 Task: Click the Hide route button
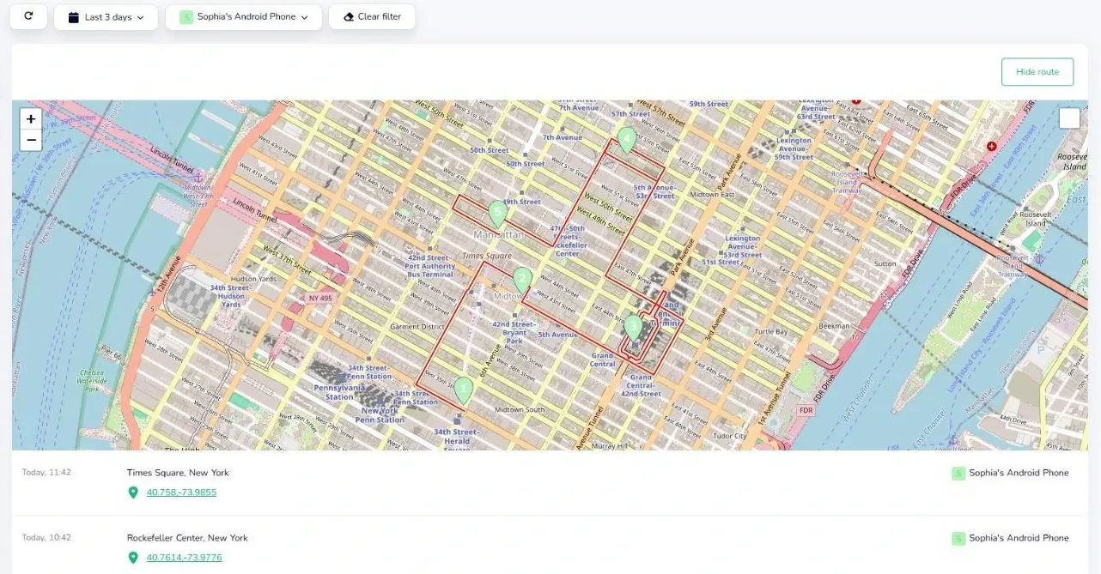(x=1037, y=72)
